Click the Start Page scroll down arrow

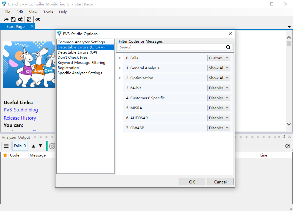click(x=289, y=124)
